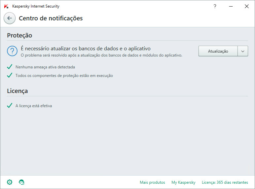Click the Proteção section heading
Image resolution: width=255 pixels, height=189 pixels.
coord(19,35)
